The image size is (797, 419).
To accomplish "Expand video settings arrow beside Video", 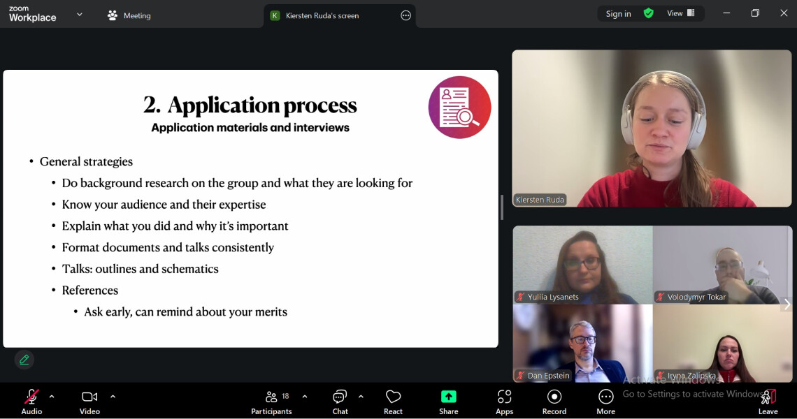I will click(113, 396).
